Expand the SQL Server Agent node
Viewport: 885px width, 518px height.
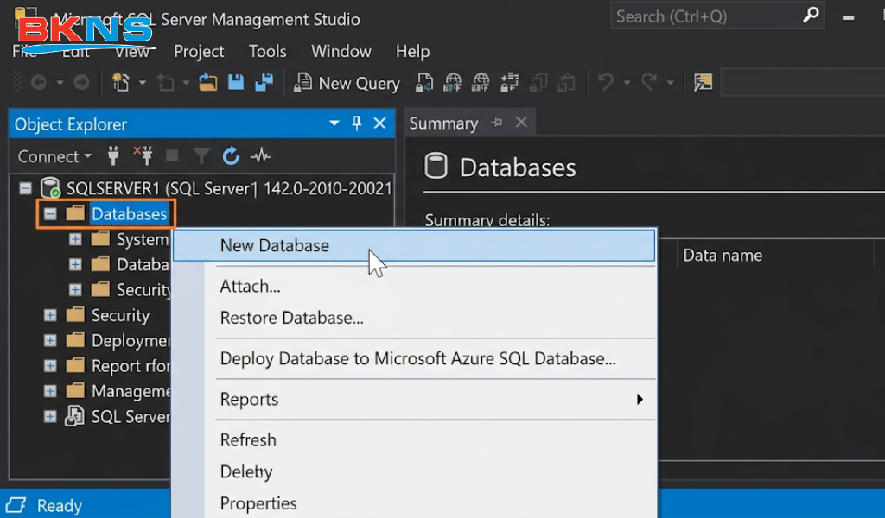coord(50,416)
